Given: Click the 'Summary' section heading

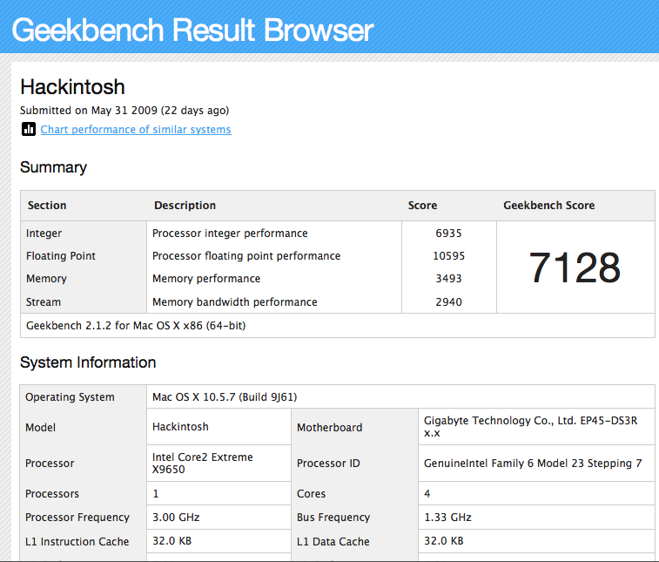Looking at the screenshot, I should [53, 167].
